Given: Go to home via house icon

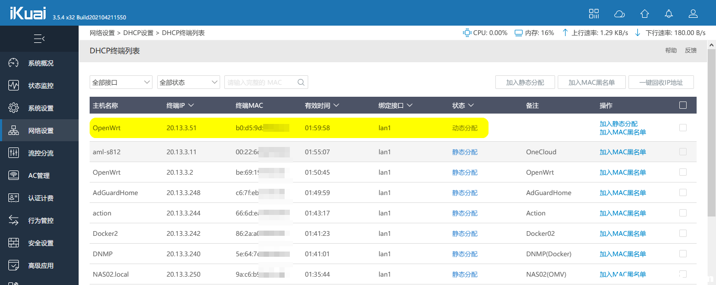Looking at the screenshot, I should coord(644,14).
